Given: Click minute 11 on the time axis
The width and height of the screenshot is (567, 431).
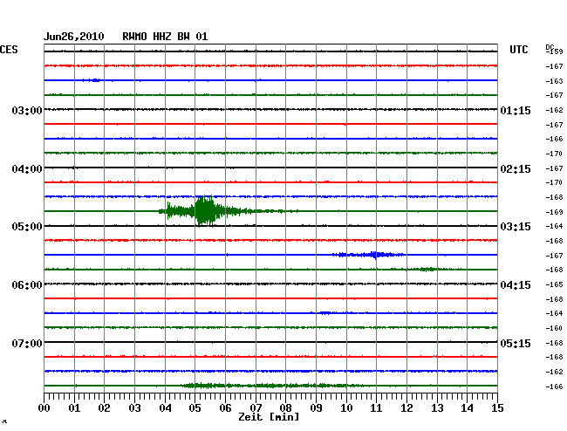Looking at the screenshot, I should click(376, 407).
